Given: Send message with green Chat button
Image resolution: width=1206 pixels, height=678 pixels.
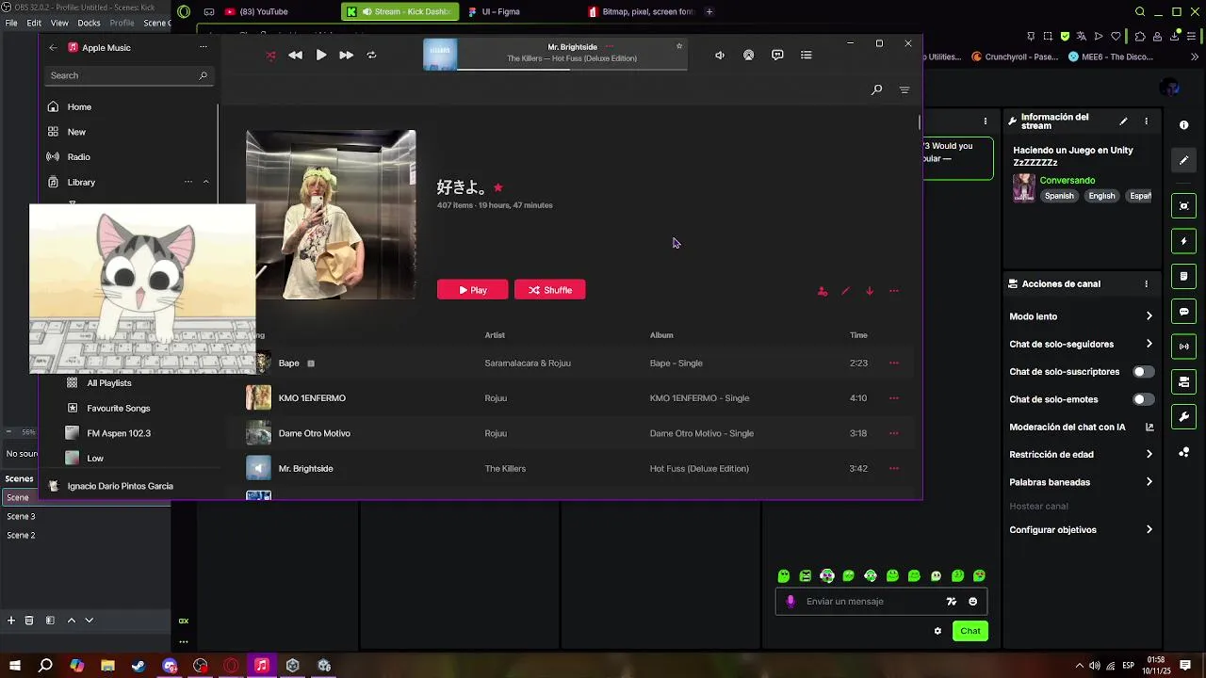Looking at the screenshot, I should tap(970, 631).
